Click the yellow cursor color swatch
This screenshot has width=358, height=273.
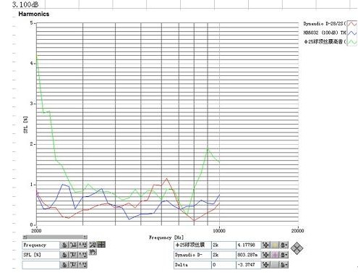(275, 245)
